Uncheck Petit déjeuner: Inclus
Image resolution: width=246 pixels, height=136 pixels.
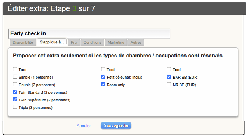pos(103,76)
